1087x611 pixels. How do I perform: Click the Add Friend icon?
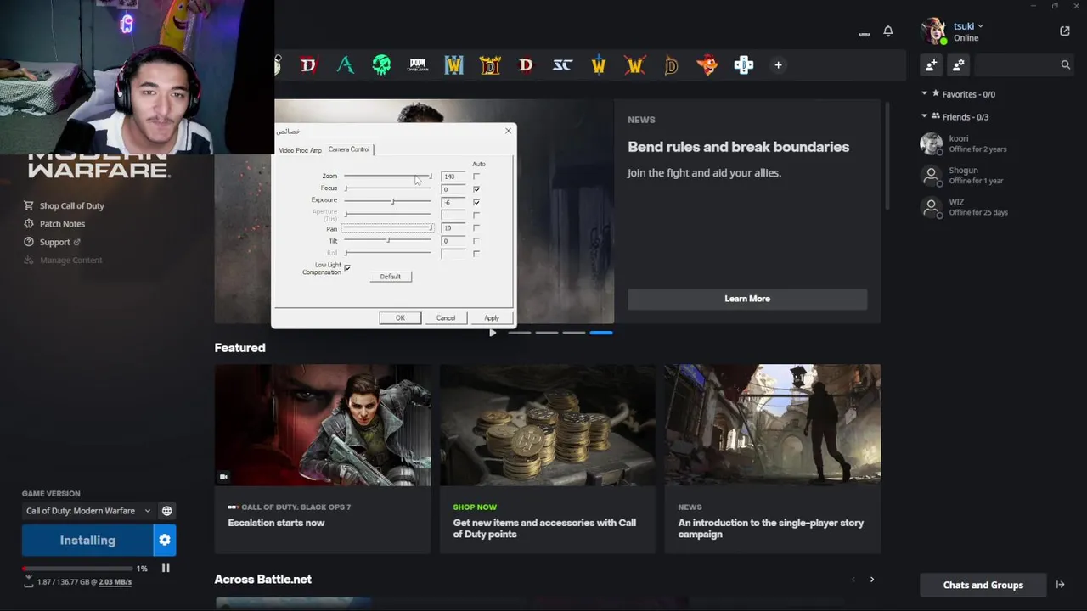(x=932, y=64)
